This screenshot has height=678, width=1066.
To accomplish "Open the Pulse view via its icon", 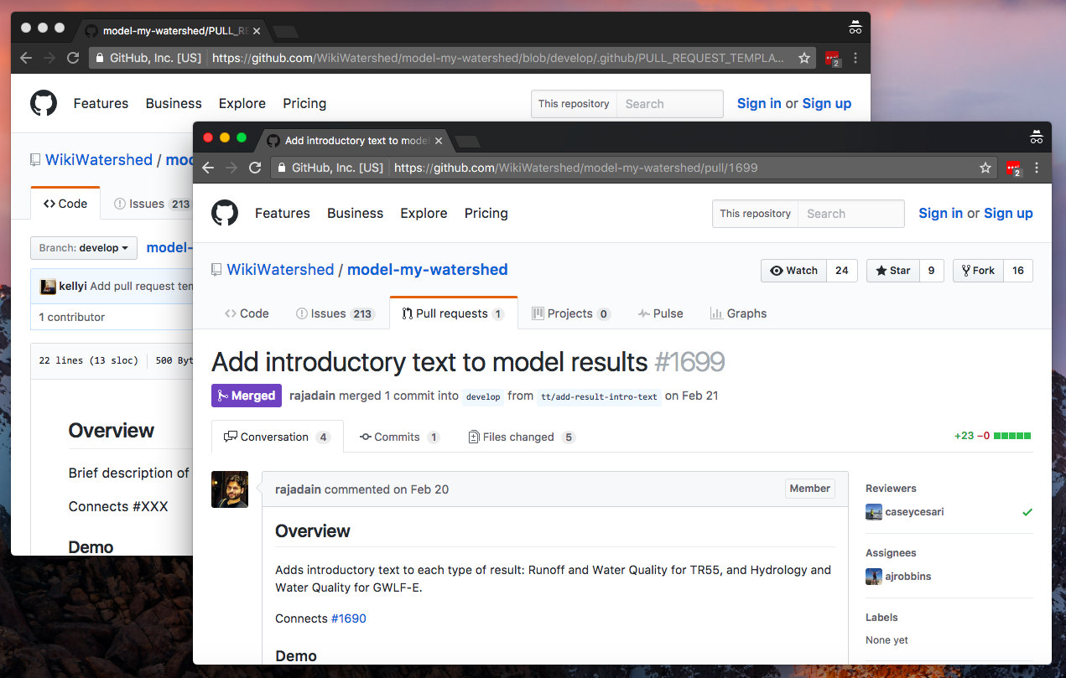I will 642,313.
